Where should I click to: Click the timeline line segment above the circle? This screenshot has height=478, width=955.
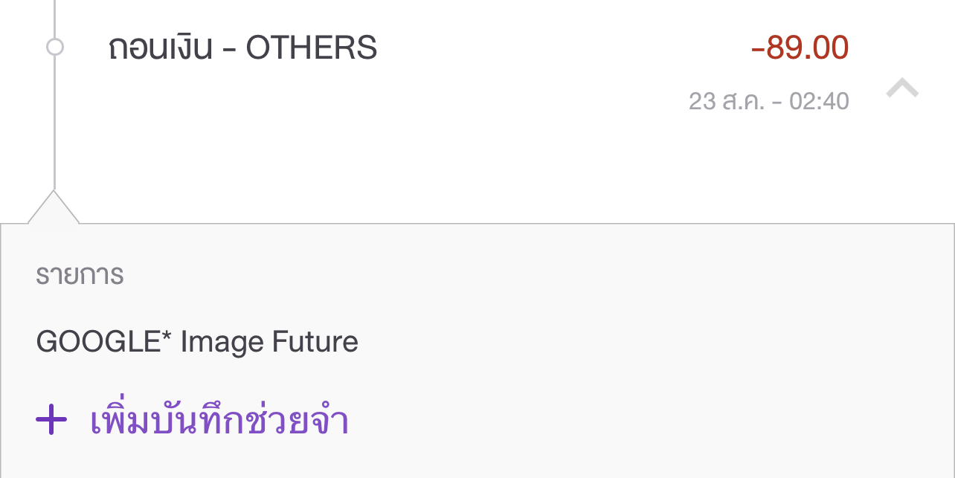coord(54,19)
